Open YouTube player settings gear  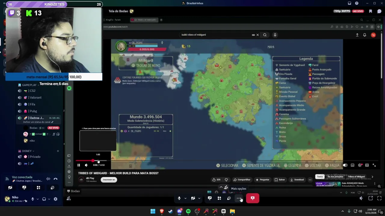point(360,165)
